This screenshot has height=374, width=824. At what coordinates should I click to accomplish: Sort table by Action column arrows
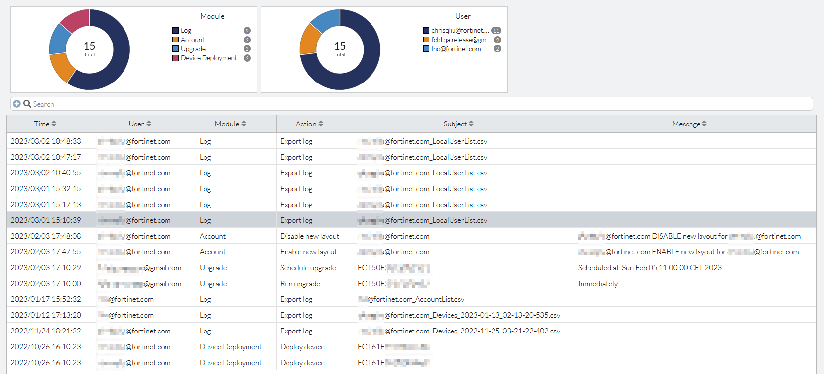point(321,124)
